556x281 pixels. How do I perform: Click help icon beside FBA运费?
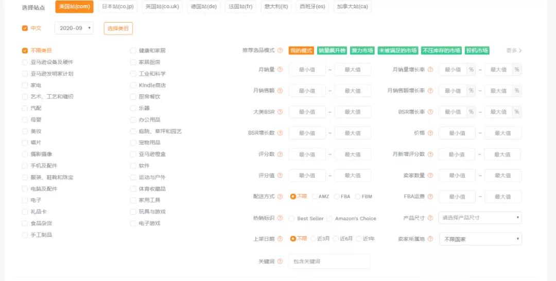pyautogui.click(x=430, y=196)
